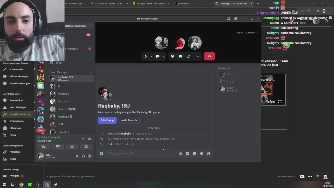334x188 pixels.
Task: Click document icon in Kicklet footer
Action: pyautogui.click(x=325, y=177)
